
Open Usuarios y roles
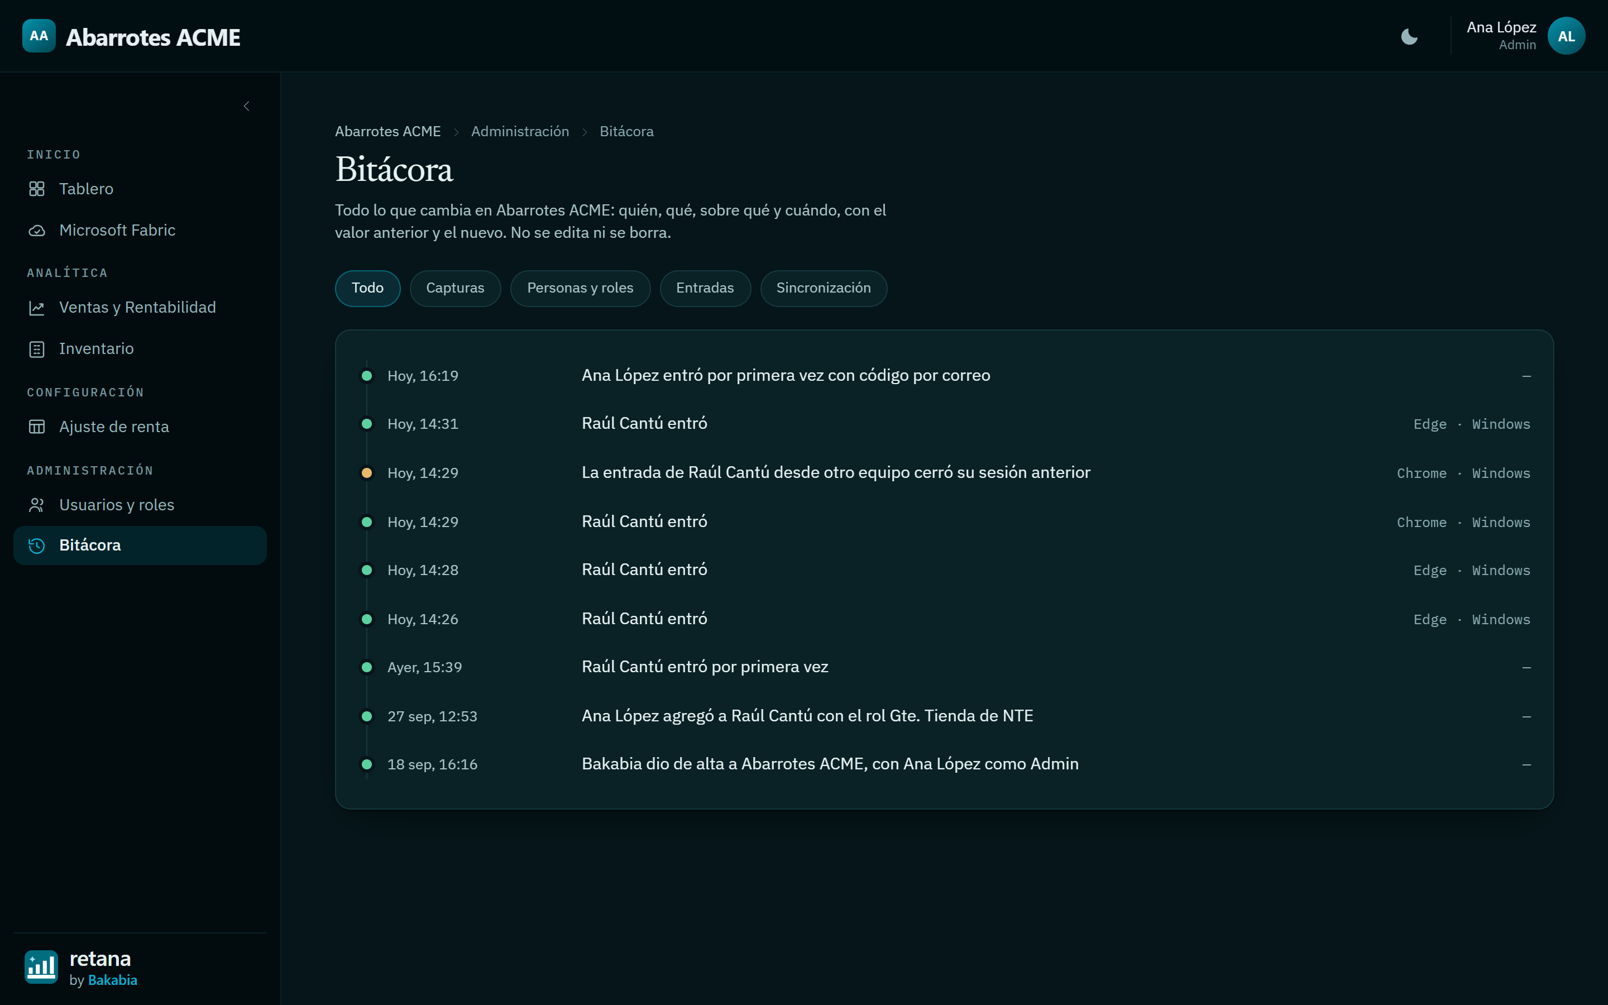[x=140, y=505]
